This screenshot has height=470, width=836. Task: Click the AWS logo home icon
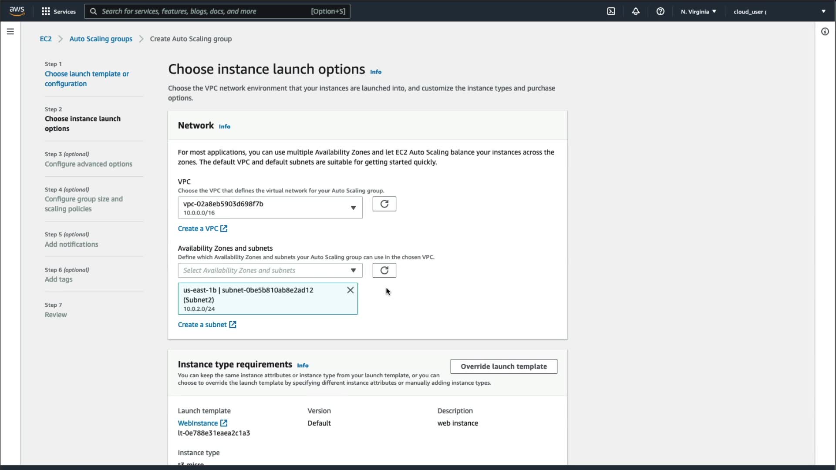tap(17, 11)
